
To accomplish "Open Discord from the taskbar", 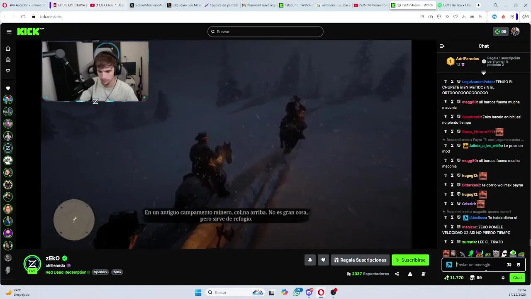I will (309, 292).
